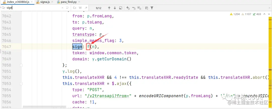Switch to the para_find.py tab
This screenshot has width=272, height=109.
[69, 2]
